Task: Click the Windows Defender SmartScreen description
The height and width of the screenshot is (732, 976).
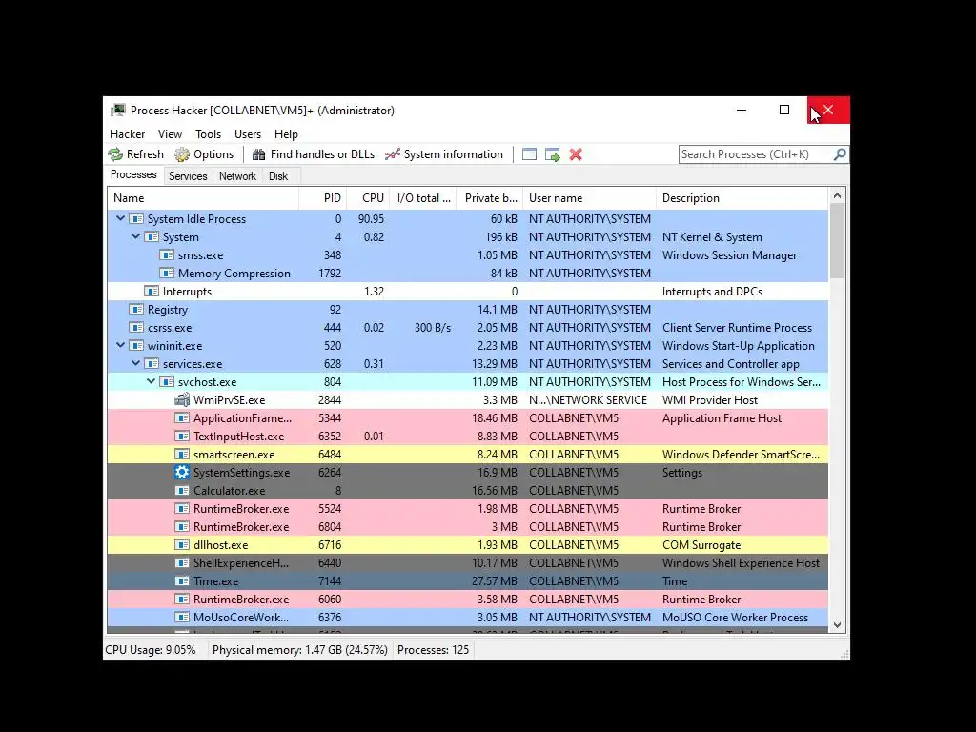Action: point(741,455)
